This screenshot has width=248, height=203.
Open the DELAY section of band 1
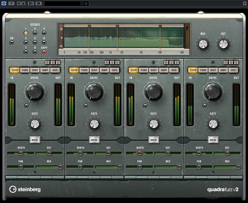tap(35, 140)
